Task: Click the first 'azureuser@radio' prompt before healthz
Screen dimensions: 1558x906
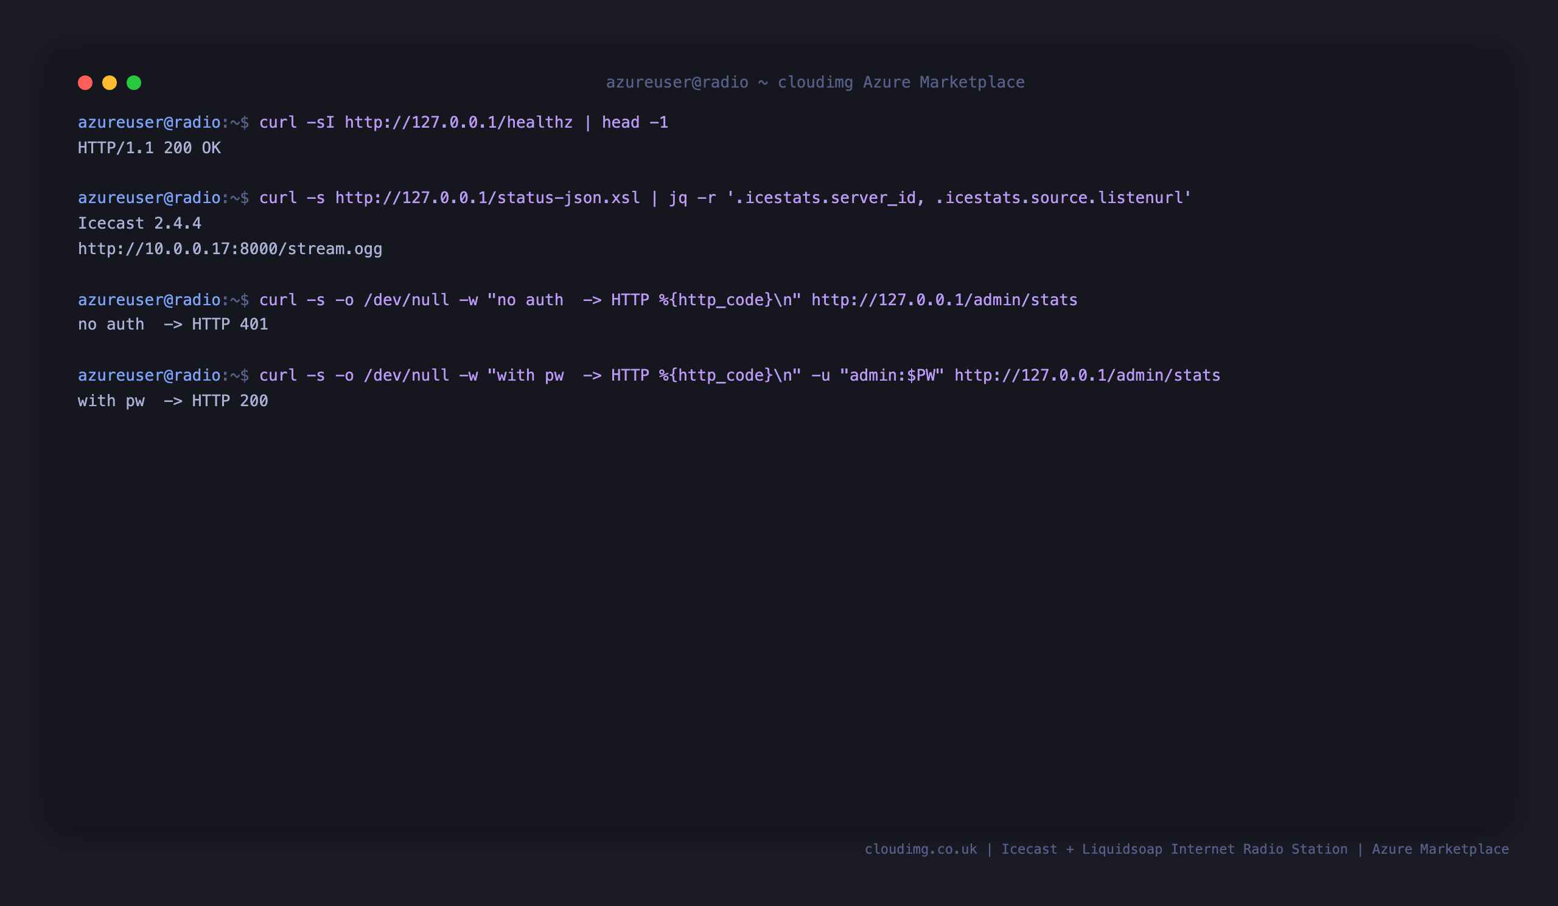Action: click(149, 122)
